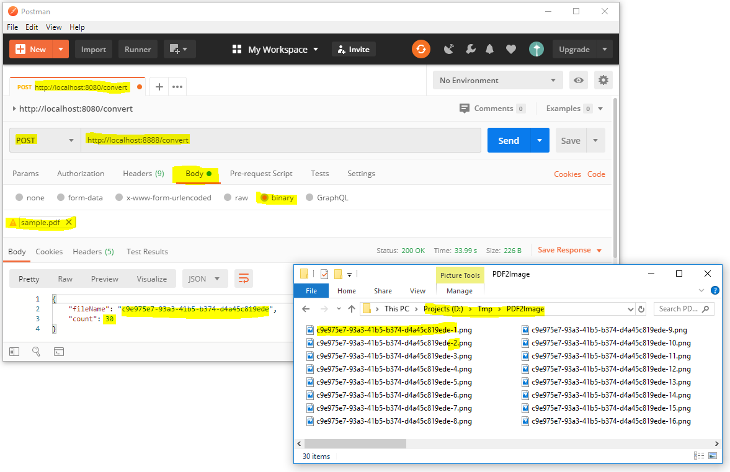Open the Edit menu in Postman
This screenshot has height=472, width=730.
pyautogui.click(x=32, y=27)
